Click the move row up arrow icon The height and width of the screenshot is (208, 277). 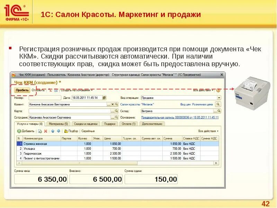(x=53, y=131)
